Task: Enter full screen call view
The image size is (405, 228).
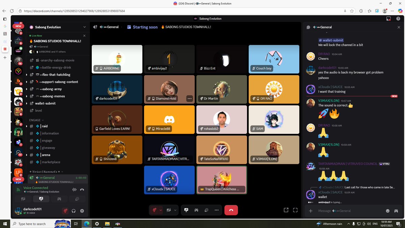Action: point(295,210)
